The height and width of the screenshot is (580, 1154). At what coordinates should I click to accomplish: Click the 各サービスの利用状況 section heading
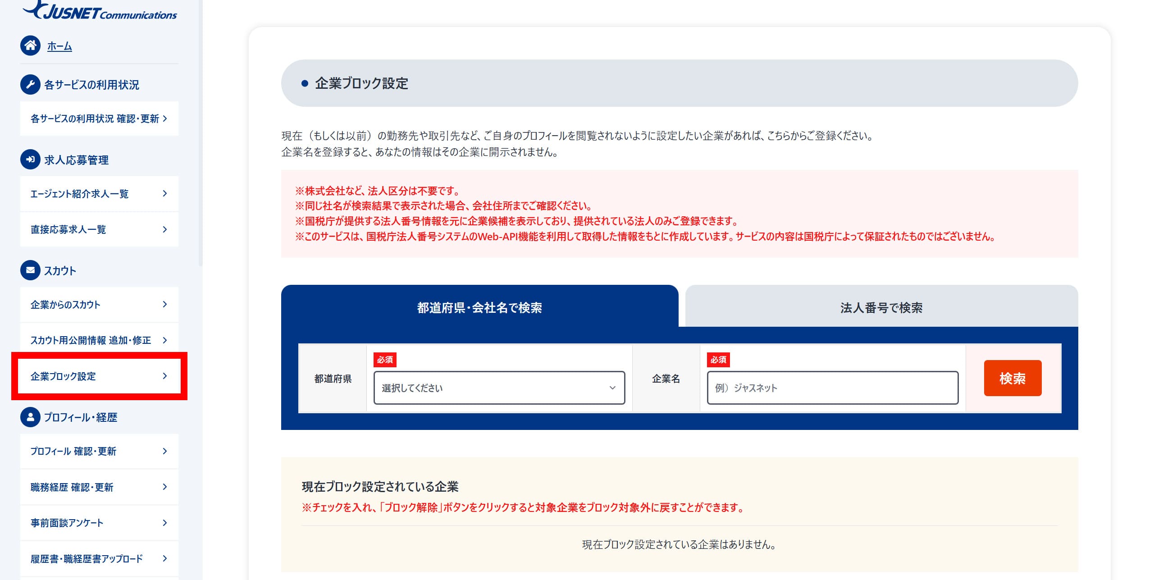pos(91,85)
